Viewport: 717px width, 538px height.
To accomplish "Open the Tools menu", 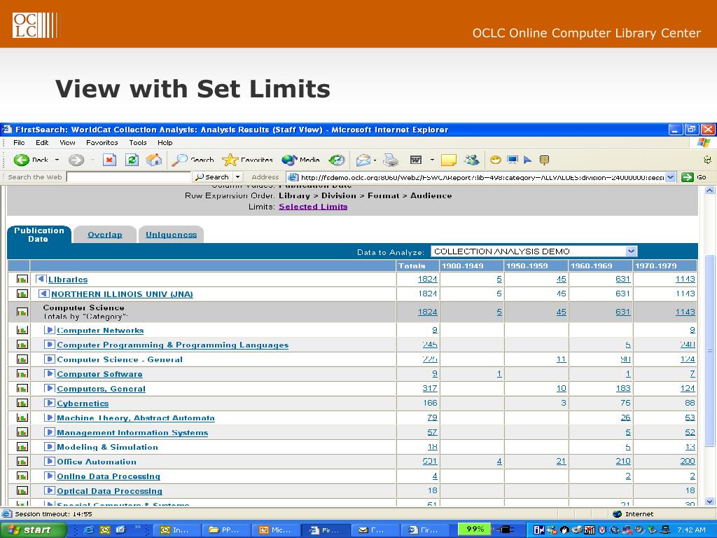I will click(x=138, y=143).
